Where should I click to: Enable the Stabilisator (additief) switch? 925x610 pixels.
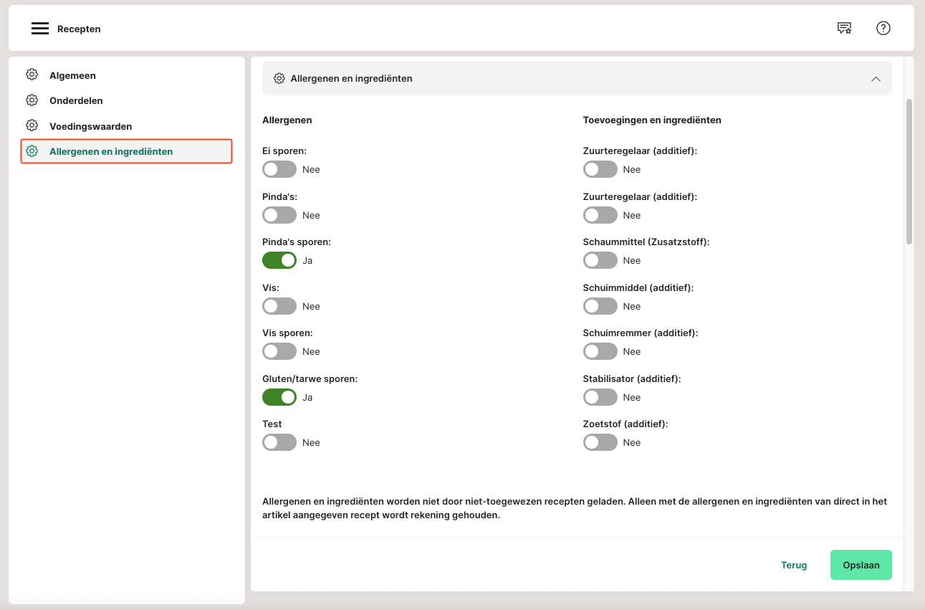coord(600,397)
